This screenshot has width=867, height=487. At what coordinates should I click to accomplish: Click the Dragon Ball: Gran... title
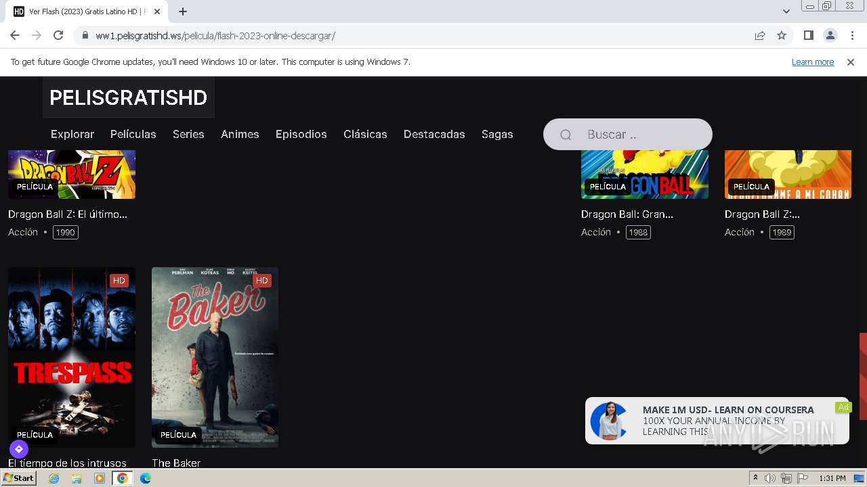627,214
